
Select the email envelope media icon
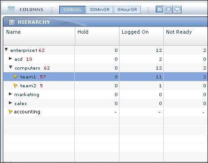(x=169, y=10)
